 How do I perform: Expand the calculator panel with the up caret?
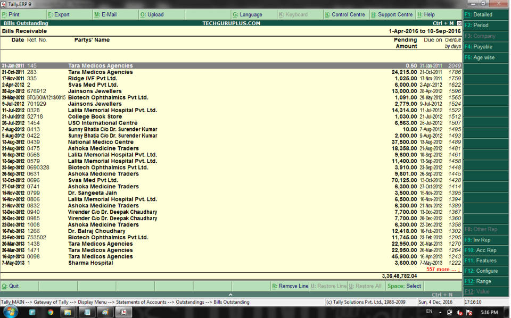coord(230,295)
